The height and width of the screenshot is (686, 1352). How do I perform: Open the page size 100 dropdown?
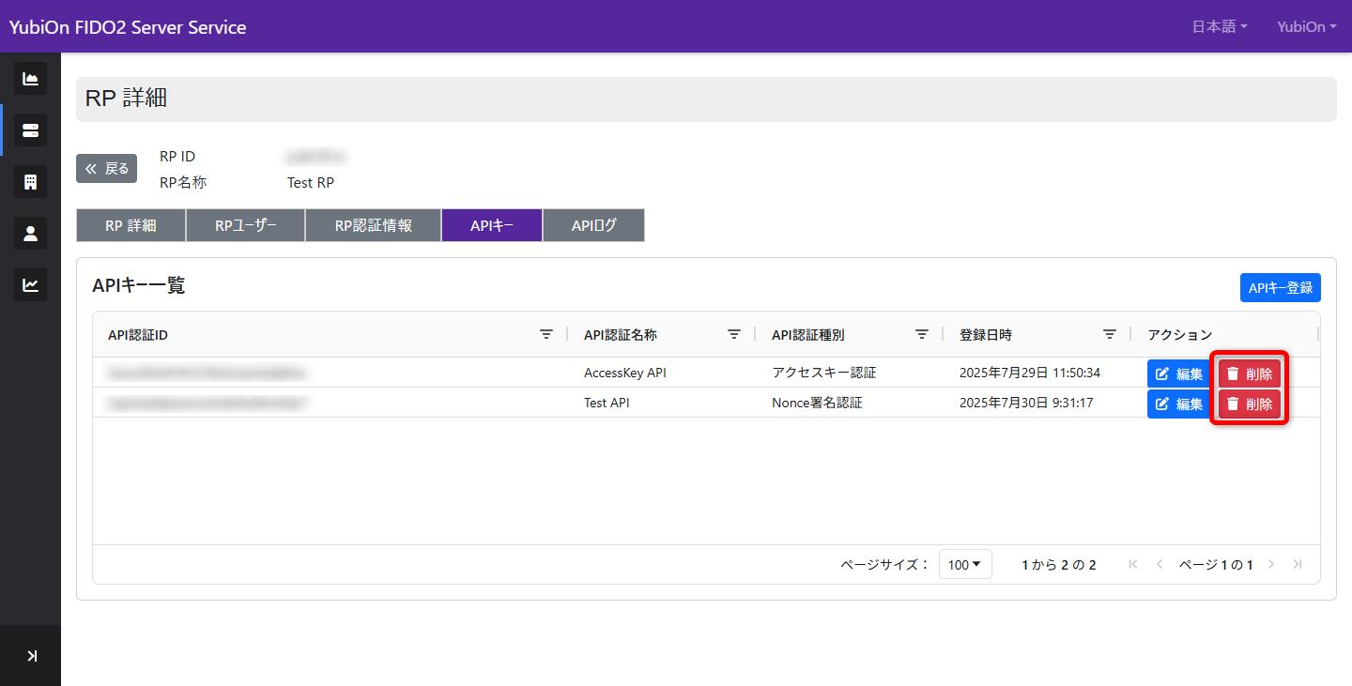click(965, 564)
